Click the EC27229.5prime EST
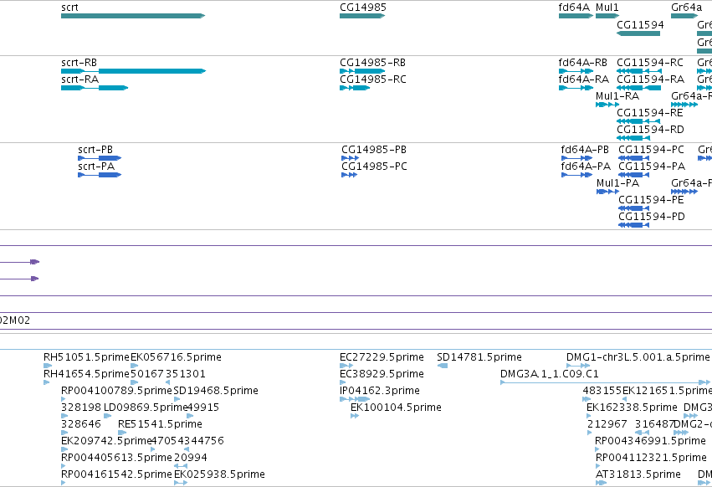Image resolution: width=712 pixels, height=487 pixels. point(346,366)
